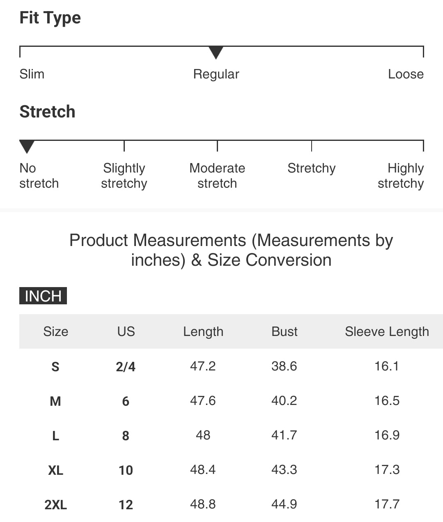Click the Stretch triangle marker at No stretch

coord(27,147)
